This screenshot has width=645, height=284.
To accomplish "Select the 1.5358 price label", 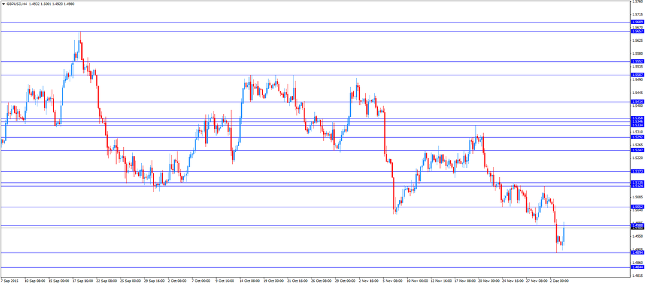I will 637,118.
